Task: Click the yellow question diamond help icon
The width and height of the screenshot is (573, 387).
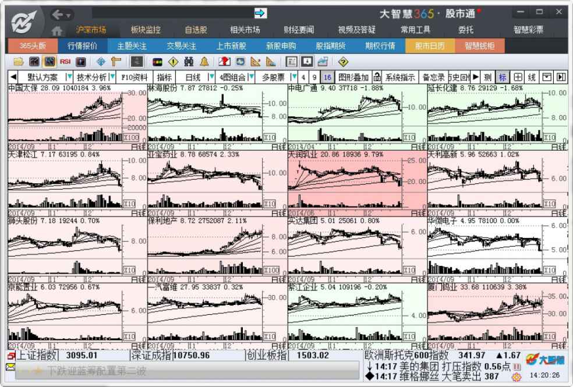Action: coord(343,62)
